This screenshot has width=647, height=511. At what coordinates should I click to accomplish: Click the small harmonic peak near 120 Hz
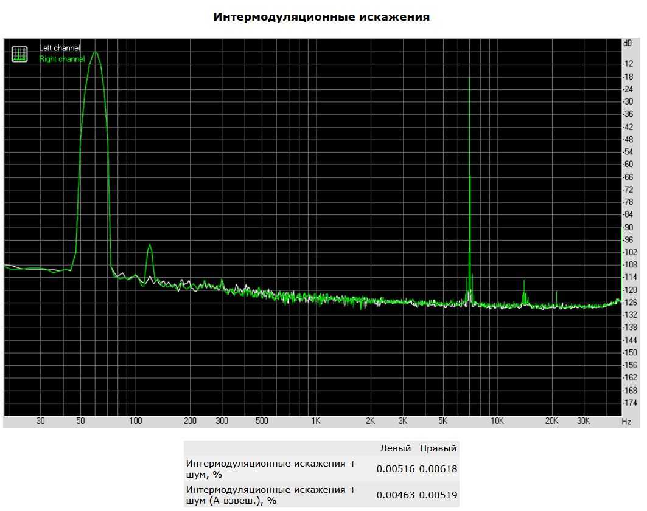tap(150, 246)
